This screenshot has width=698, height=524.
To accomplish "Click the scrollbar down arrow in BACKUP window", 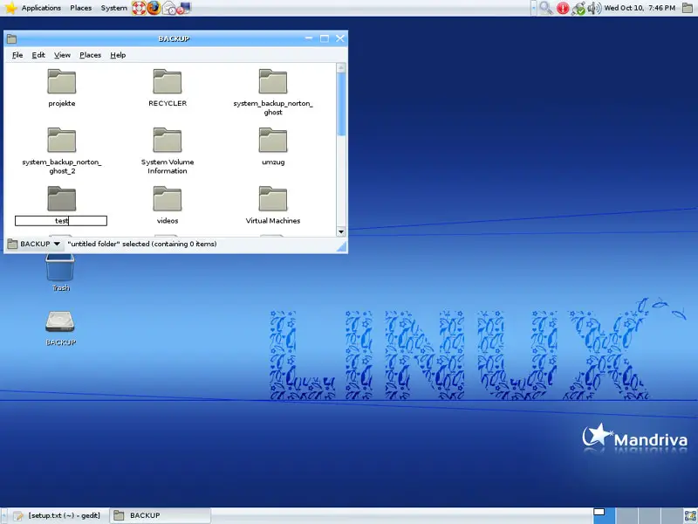I will pos(341,231).
